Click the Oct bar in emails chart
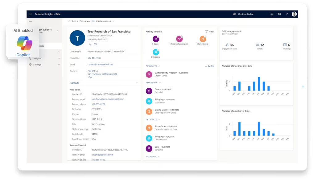The image size is (313, 180). click(239, 129)
